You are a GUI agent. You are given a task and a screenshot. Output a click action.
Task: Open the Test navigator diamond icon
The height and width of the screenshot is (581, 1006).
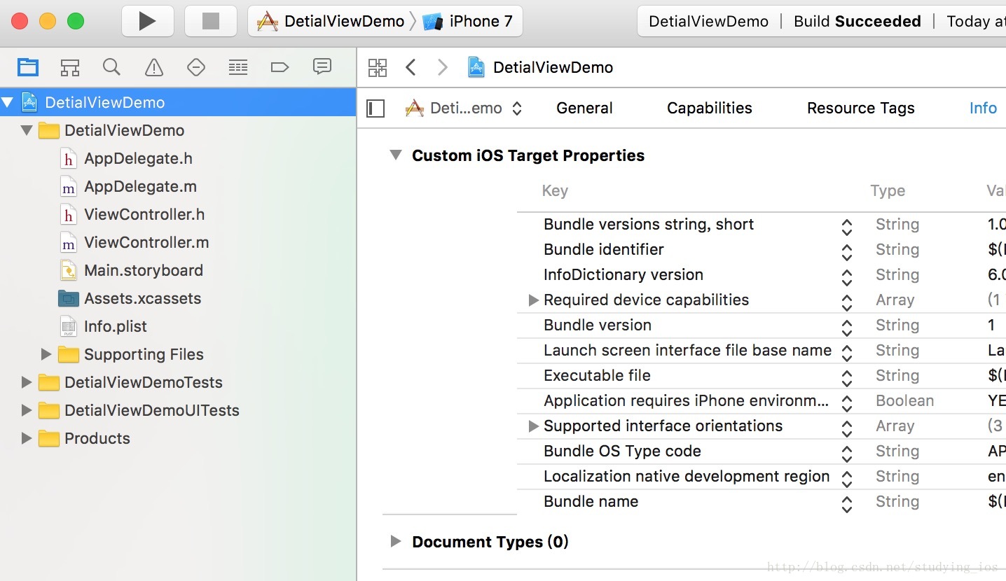pyautogui.click(x=196, y=67)
